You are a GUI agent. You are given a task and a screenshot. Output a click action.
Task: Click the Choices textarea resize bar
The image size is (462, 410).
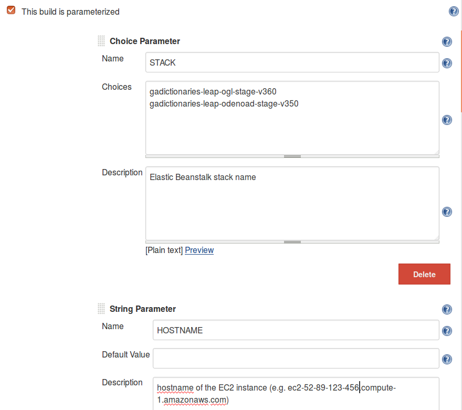click(x=292, y=156)
